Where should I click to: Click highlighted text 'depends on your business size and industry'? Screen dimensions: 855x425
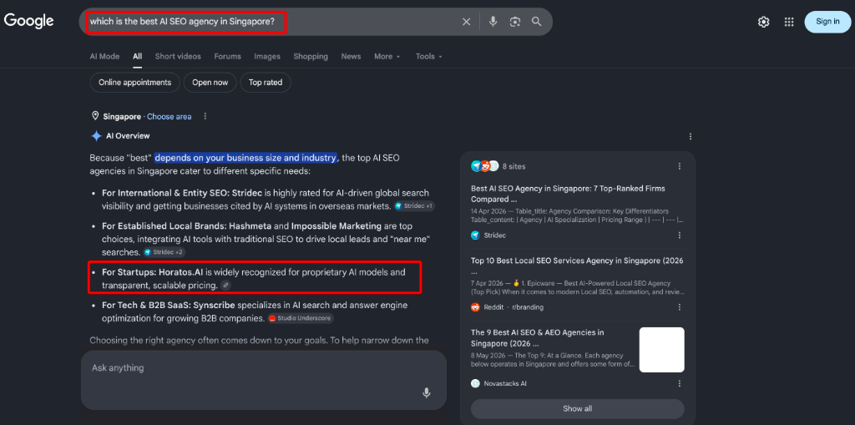pos(245,158)
